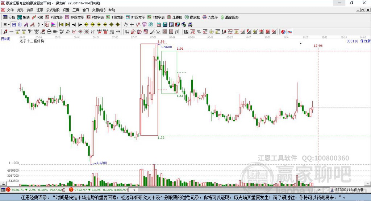The height and width of the screenshot is (201, 371).
Task: Open the 文件 menu
Action: point(10,10)
